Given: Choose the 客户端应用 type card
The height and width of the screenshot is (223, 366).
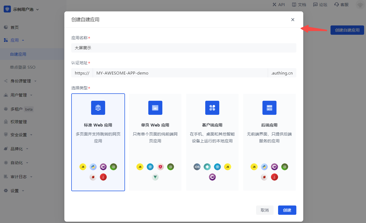Looking at the screenshot, I should (212, 142).
